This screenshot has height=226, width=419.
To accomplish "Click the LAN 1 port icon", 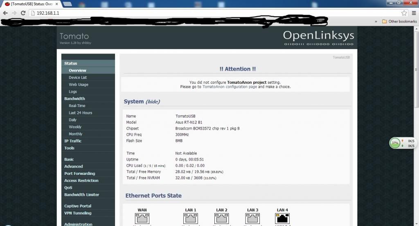I will click(191, 219).
